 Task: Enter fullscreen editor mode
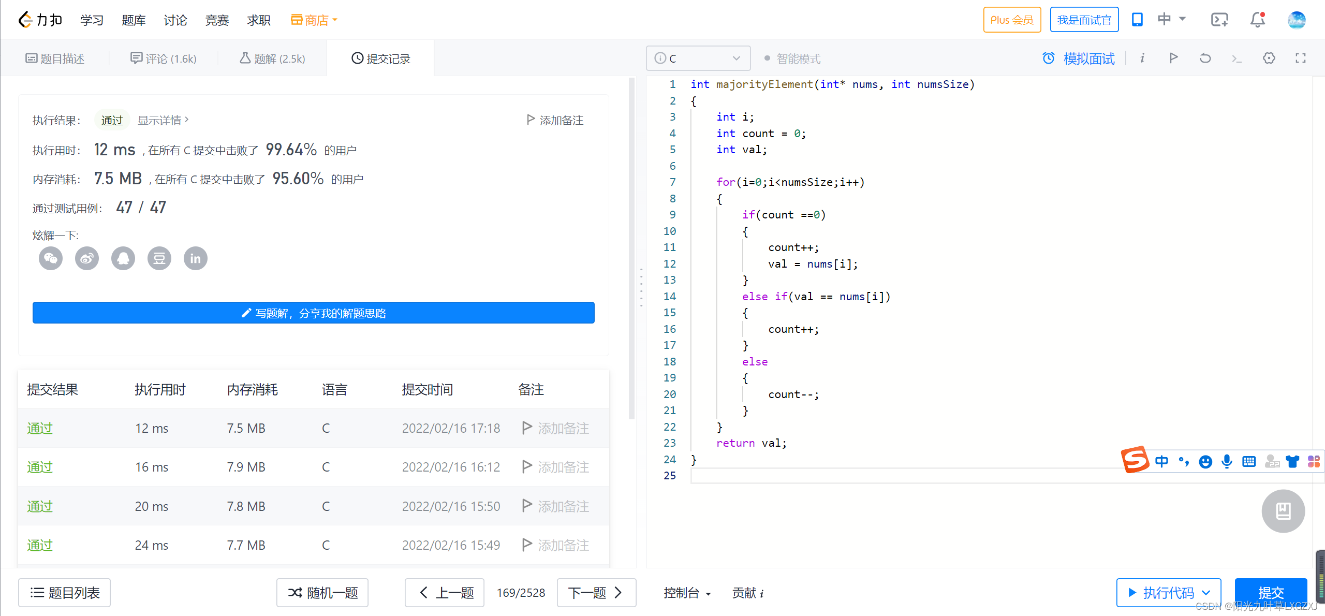[1301, 58]
